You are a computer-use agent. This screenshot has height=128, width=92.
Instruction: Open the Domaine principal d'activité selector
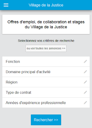click(46, 72)
